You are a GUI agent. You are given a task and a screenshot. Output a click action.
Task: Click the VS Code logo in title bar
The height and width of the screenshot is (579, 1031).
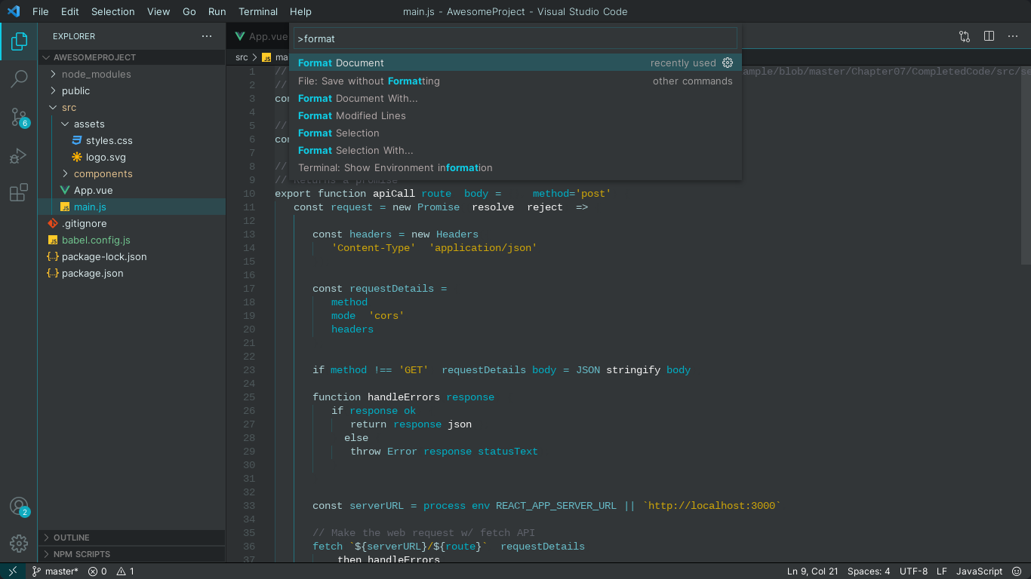point(13,11)
